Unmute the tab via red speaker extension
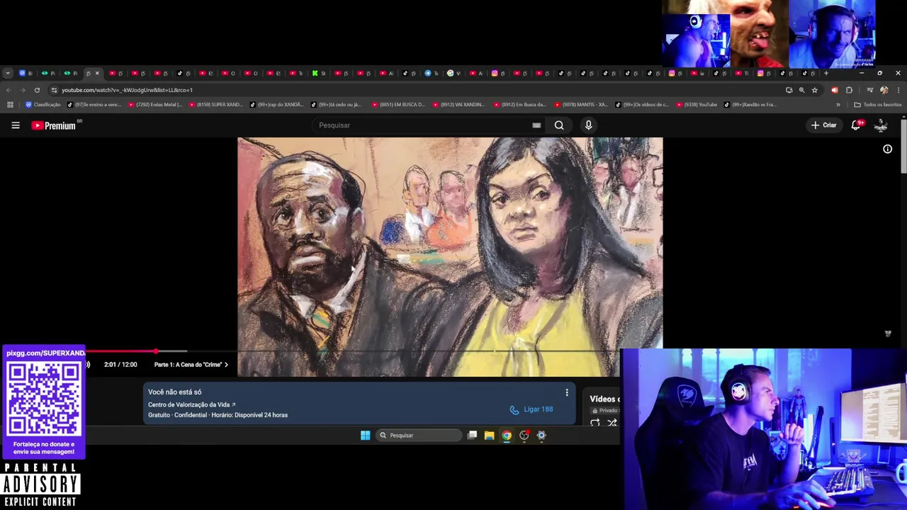Screen dimensions: 907x510 click(834, 90)
